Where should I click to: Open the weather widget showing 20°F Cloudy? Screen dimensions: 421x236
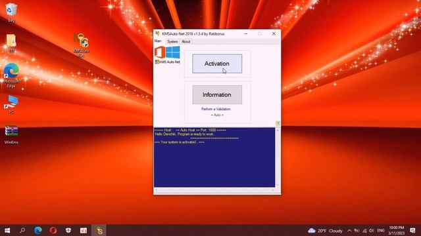pos(325,231)
